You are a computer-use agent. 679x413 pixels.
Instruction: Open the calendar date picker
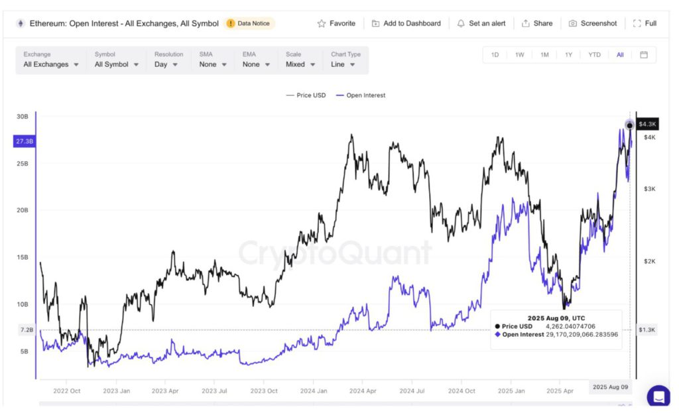(643, 54)
